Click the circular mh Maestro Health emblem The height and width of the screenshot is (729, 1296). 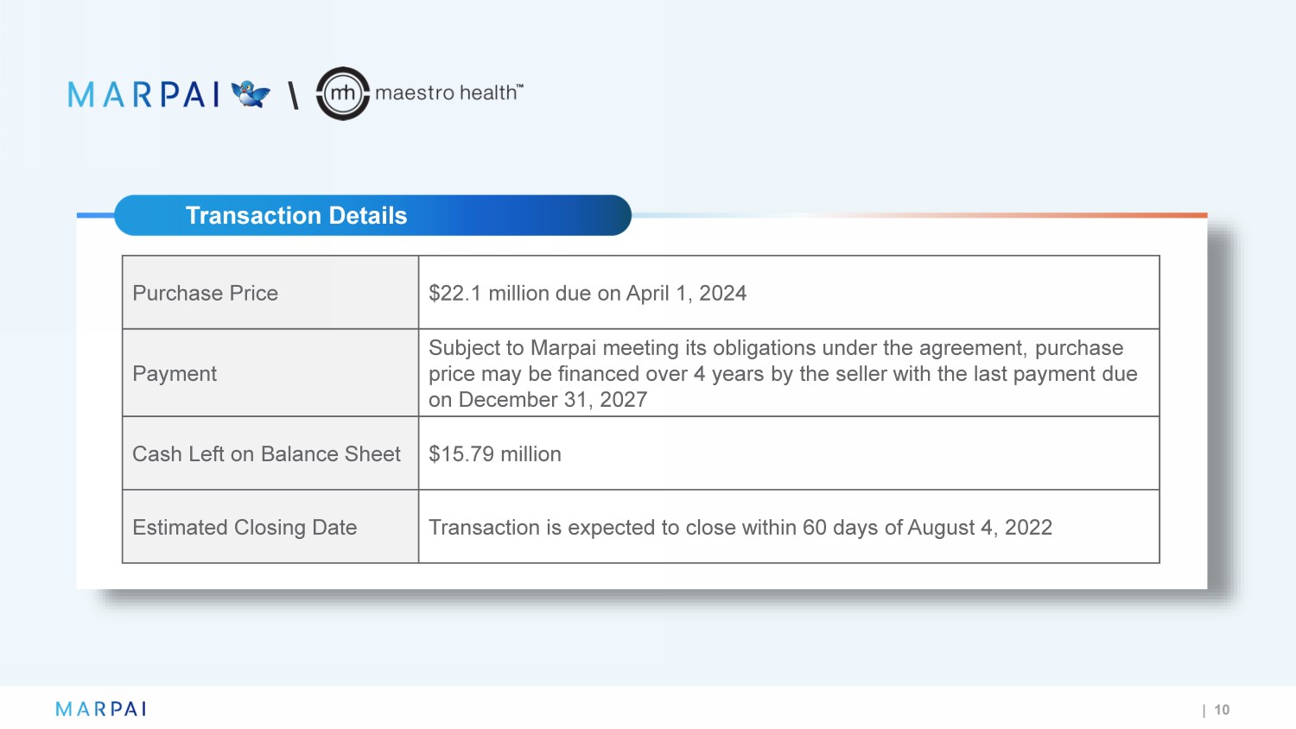click(x=343, y=93)
